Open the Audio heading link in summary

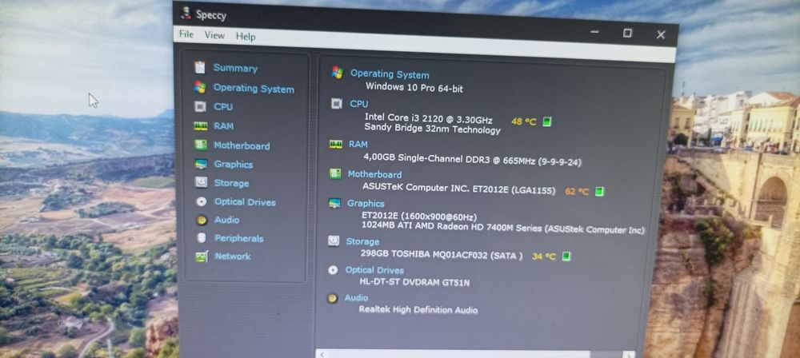pyautogui.click(x=356, y=297)
